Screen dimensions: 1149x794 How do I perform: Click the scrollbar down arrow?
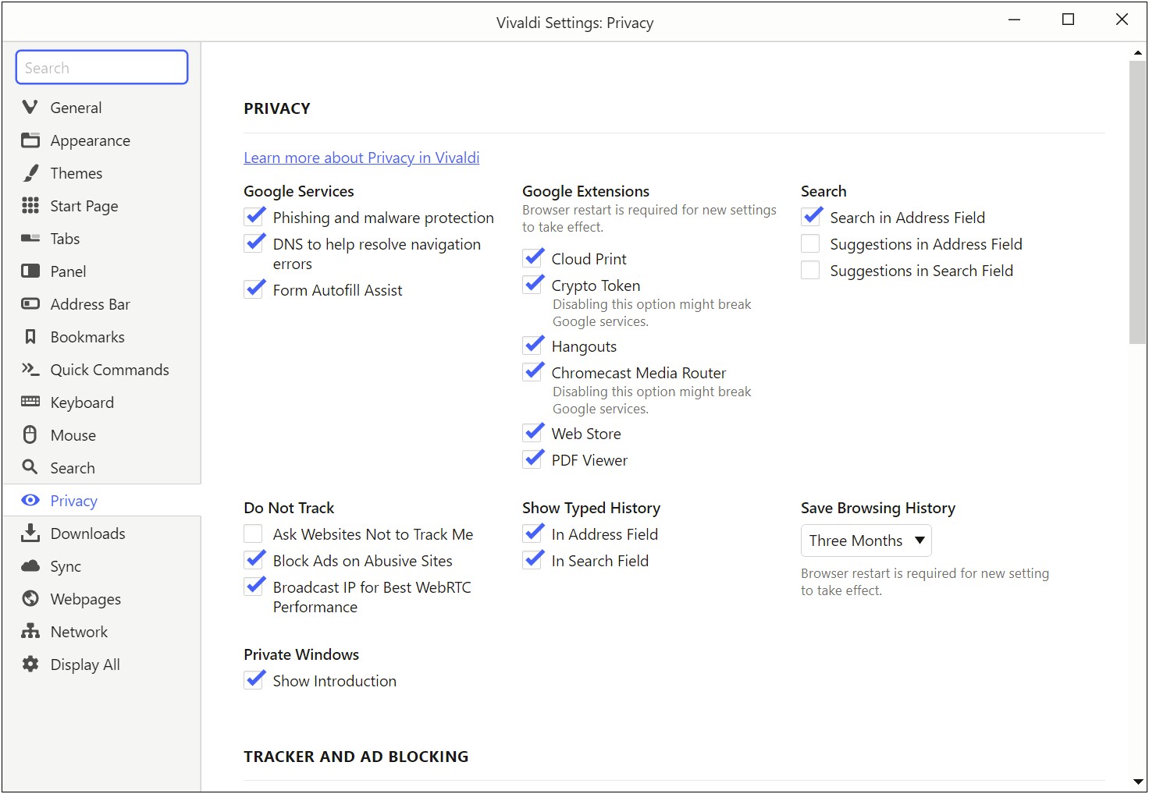pos(1137,782)
